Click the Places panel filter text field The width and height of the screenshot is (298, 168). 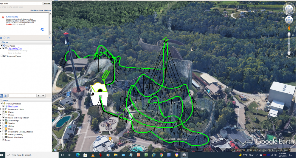[x=22, y=95]
